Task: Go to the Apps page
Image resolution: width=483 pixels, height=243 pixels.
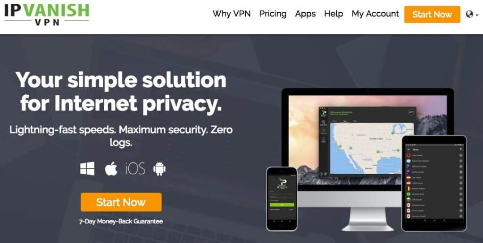Action: (305, 14)
